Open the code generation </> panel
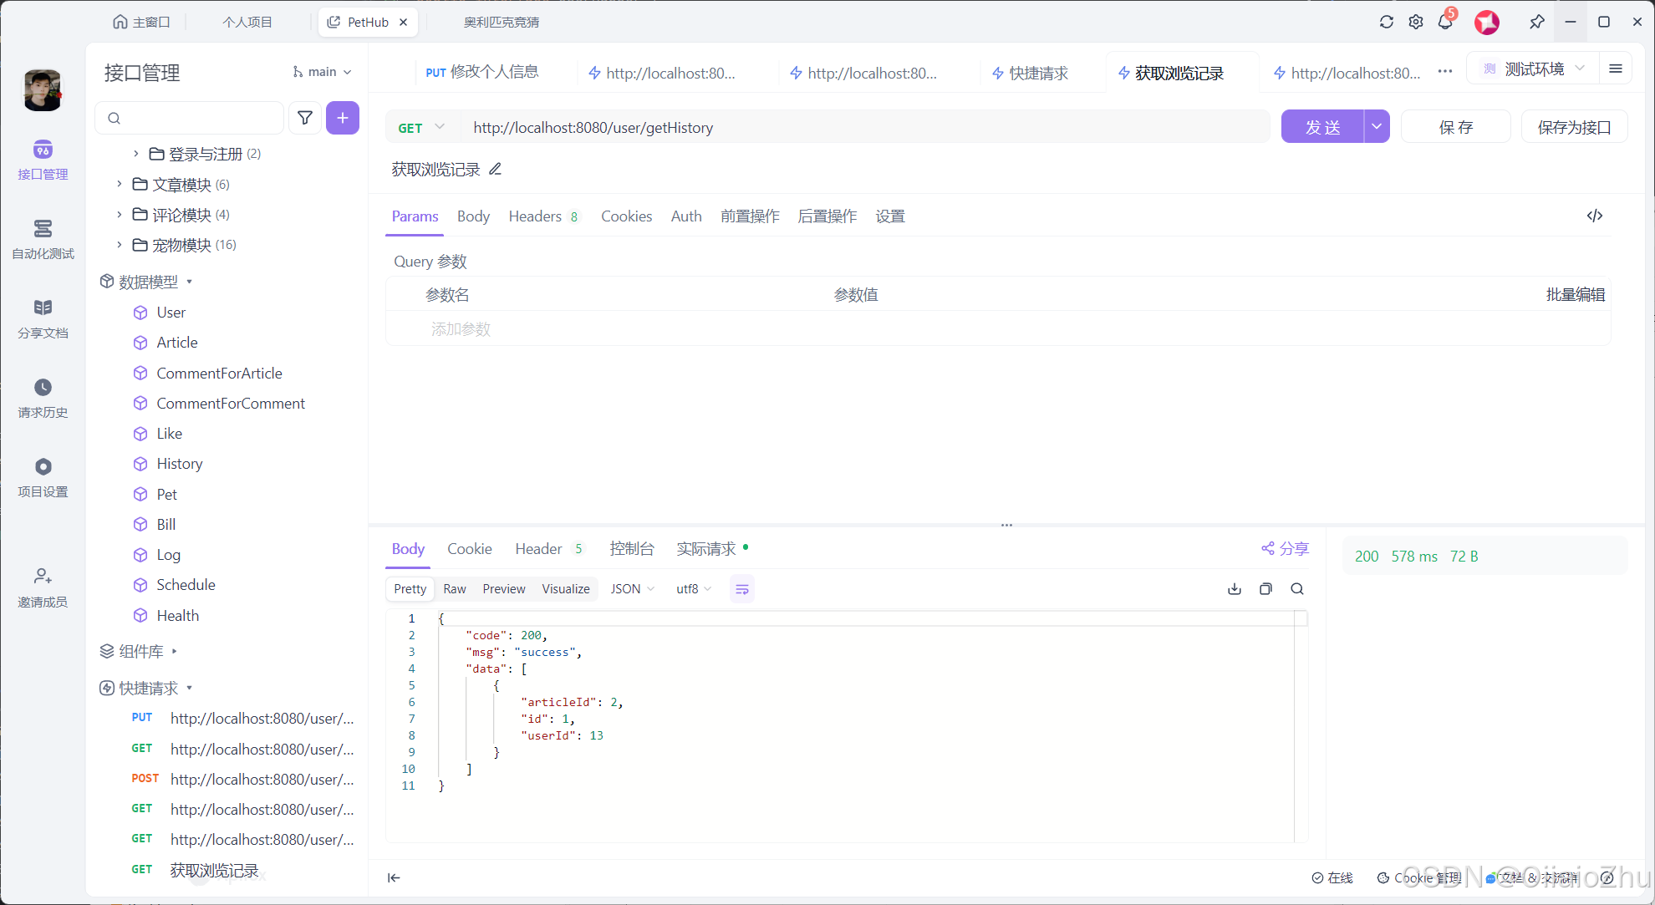 1595,216
